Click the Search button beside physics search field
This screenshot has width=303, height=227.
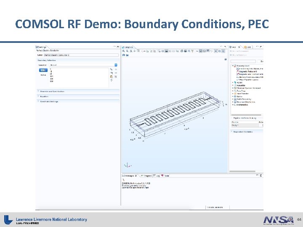261,61
